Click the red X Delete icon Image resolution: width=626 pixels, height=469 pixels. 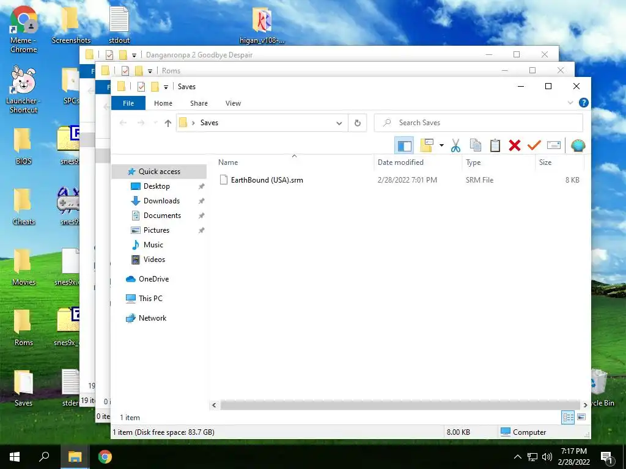(515, 145)
